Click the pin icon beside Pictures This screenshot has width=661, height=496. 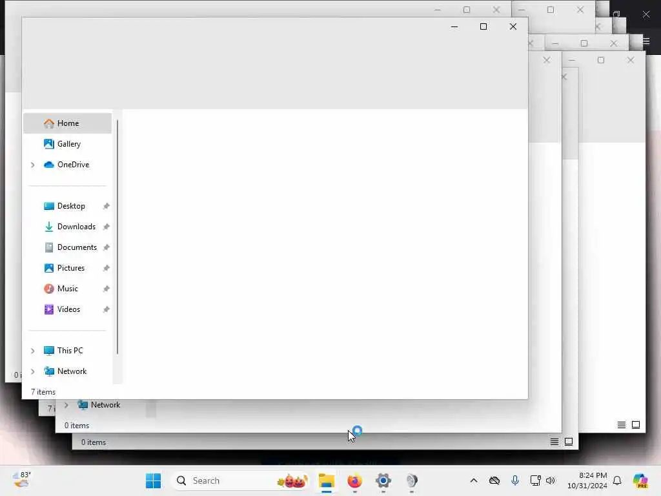pyautogui.click(x=107, y=268)
